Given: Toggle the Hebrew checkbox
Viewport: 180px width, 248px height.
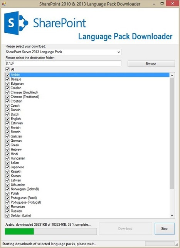Looking at the screenshot, I should 7,149.
